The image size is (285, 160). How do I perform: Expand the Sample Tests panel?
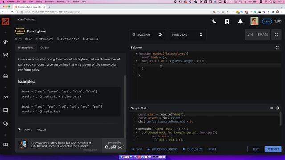(x=272, y=108)
